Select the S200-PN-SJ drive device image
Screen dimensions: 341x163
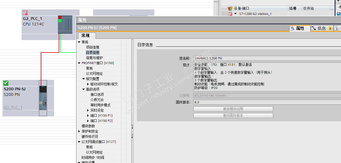coord(43,98)
